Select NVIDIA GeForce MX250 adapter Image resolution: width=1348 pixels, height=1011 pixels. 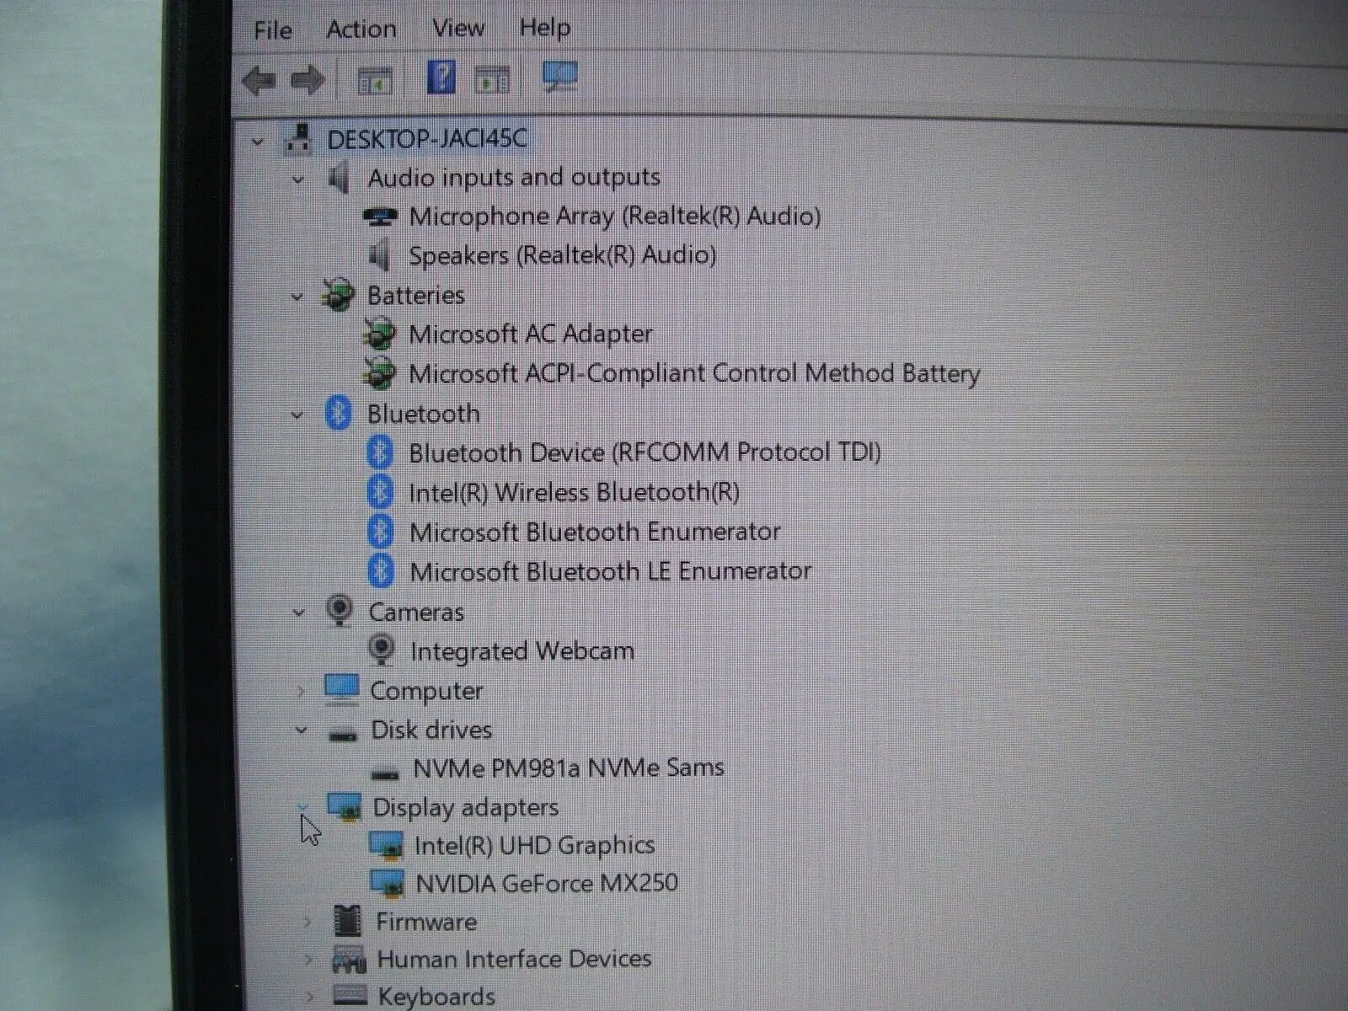pos(547,884)
